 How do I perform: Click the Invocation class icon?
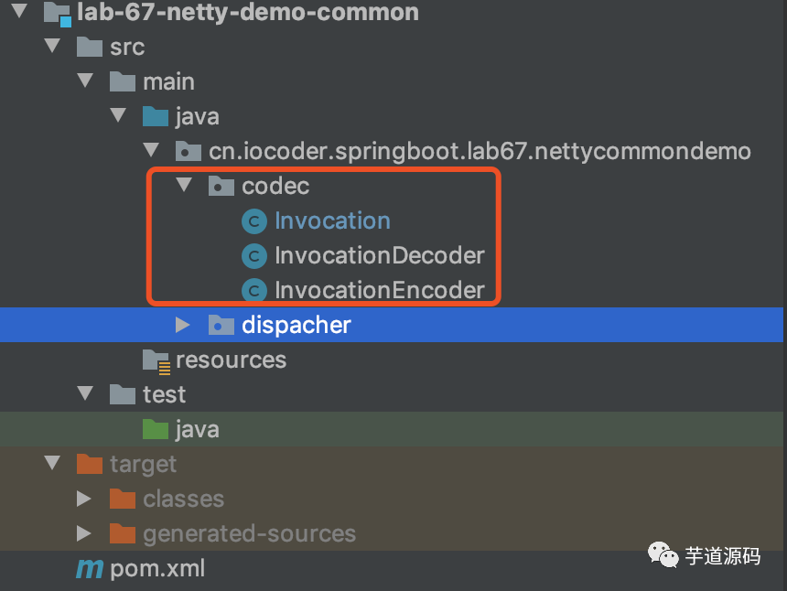coord(254,221)
